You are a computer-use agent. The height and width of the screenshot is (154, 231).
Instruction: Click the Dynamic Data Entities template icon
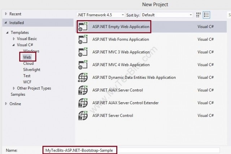coord(83,77)
